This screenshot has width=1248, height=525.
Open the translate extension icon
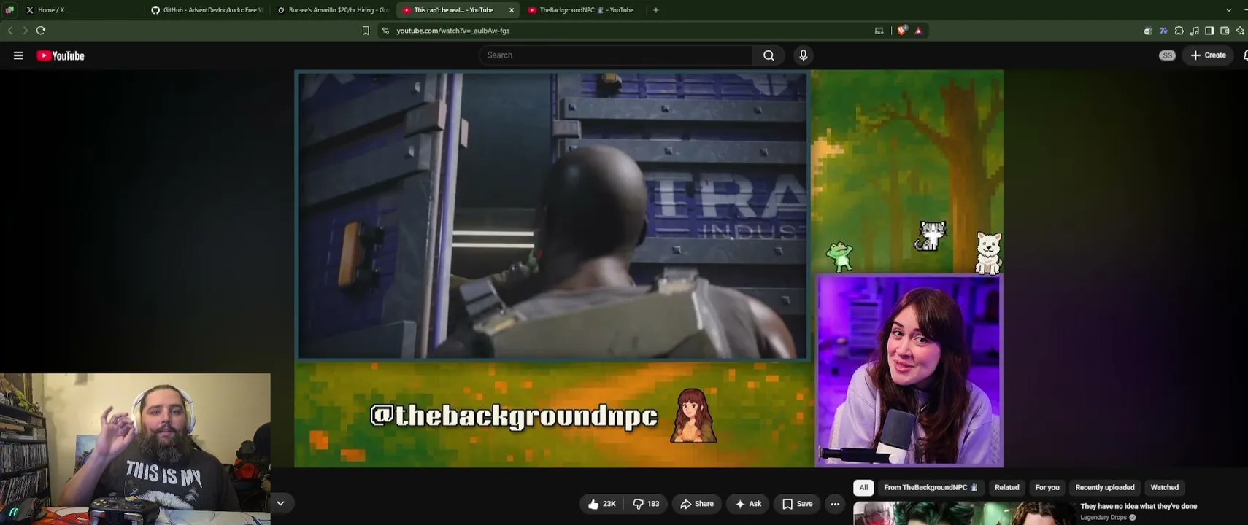point(1163,31)
